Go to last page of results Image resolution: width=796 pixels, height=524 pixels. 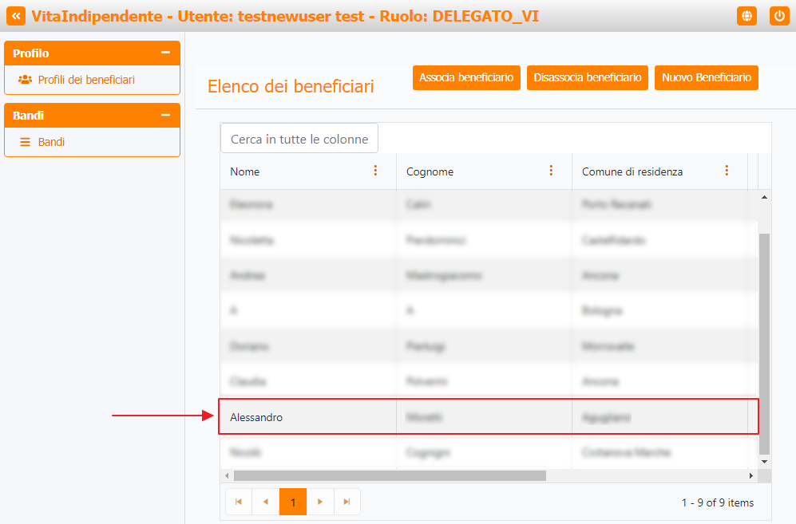coord(347,502)
